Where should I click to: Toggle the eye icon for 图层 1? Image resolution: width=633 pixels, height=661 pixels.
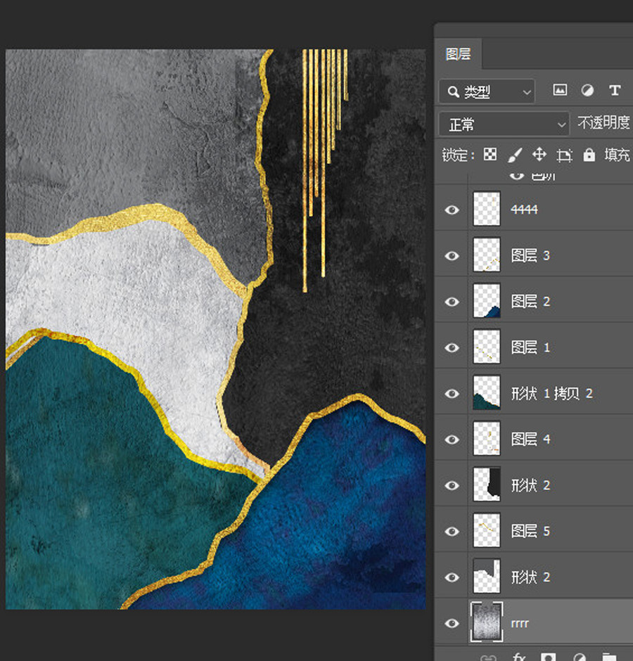[452, 347]
